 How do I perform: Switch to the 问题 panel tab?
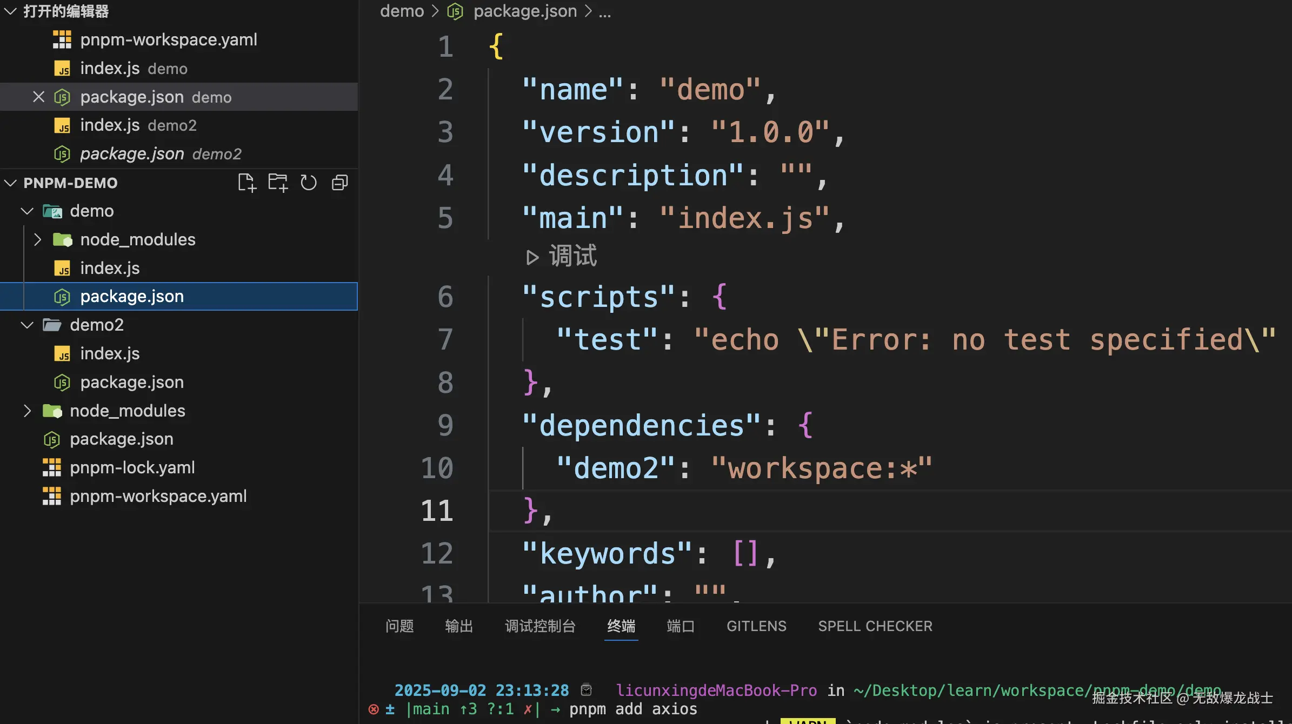pyautogui.click(x=399, y=626)
